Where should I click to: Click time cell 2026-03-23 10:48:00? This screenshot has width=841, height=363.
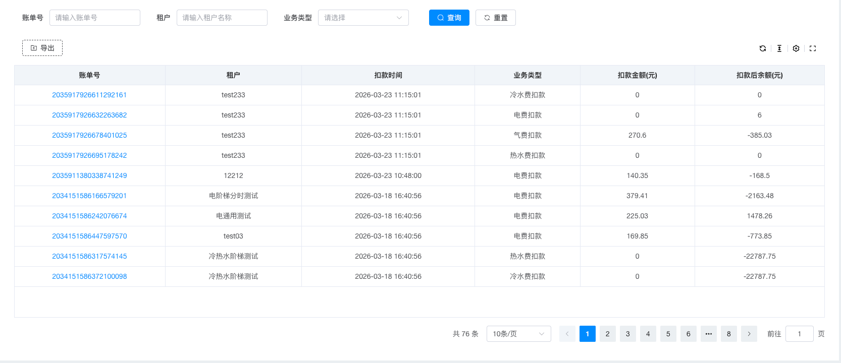coord(388,175)
